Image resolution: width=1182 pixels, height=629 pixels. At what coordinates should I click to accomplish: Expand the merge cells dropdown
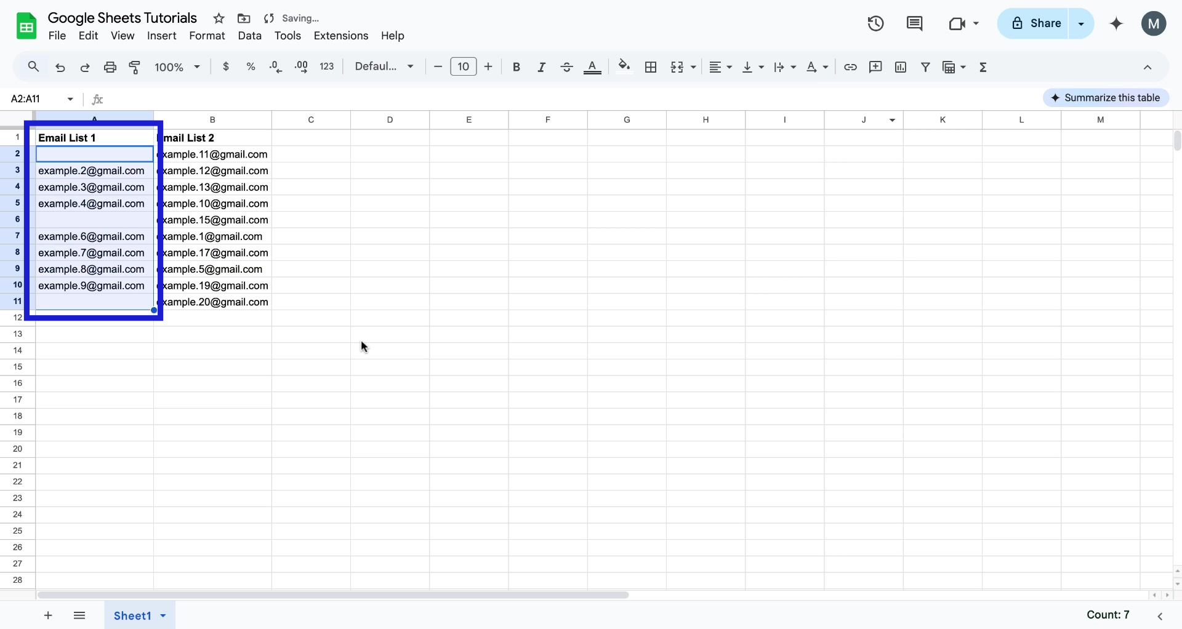692,67
